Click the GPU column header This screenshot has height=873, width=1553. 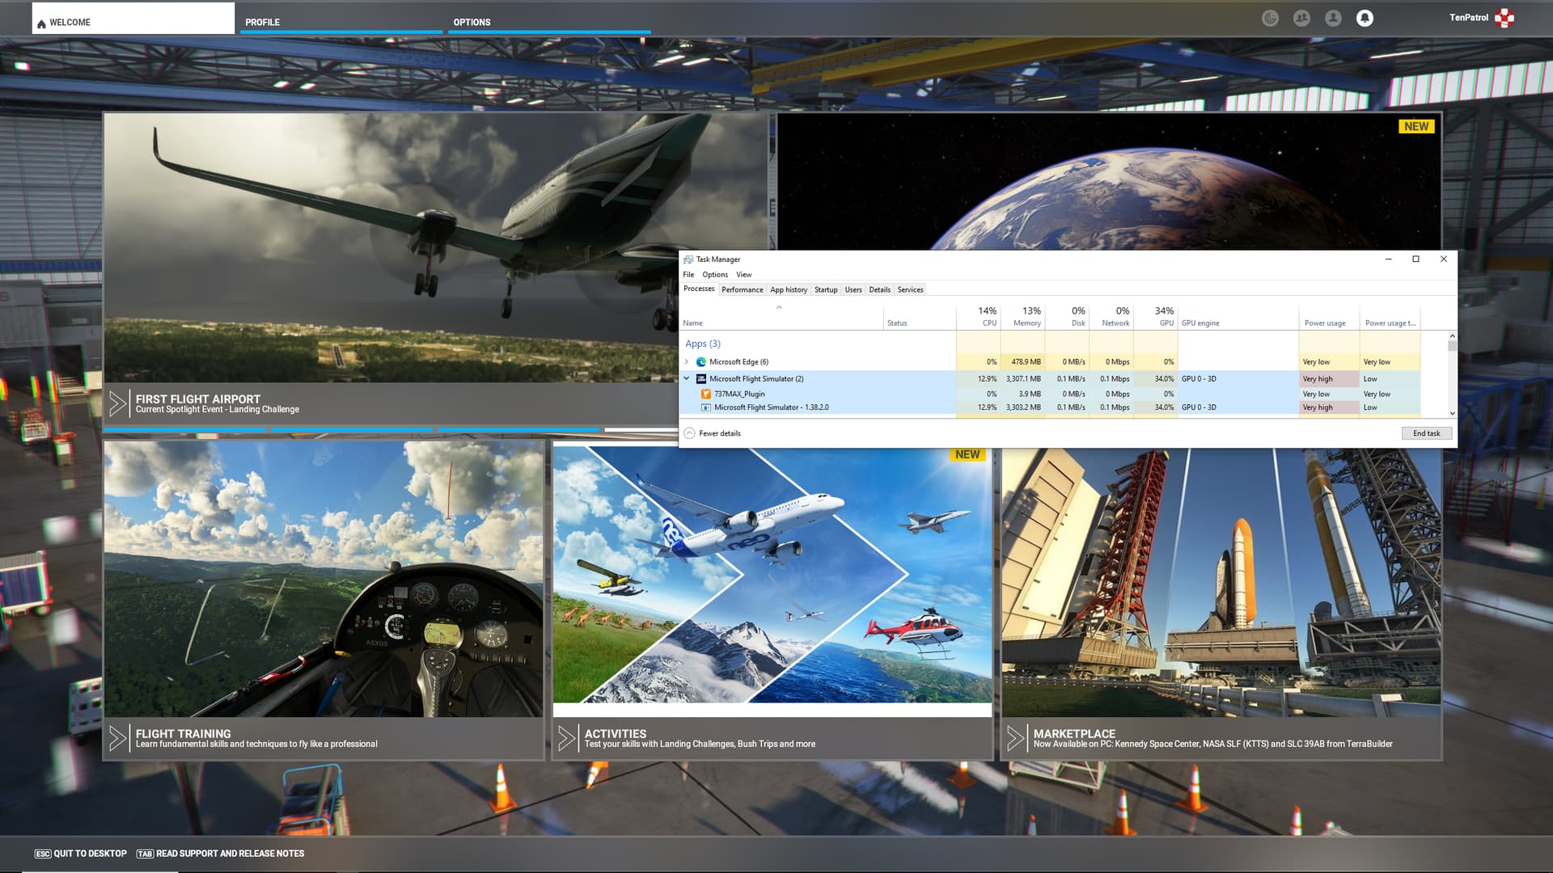pyautogui.click(x=1155, y=316)
